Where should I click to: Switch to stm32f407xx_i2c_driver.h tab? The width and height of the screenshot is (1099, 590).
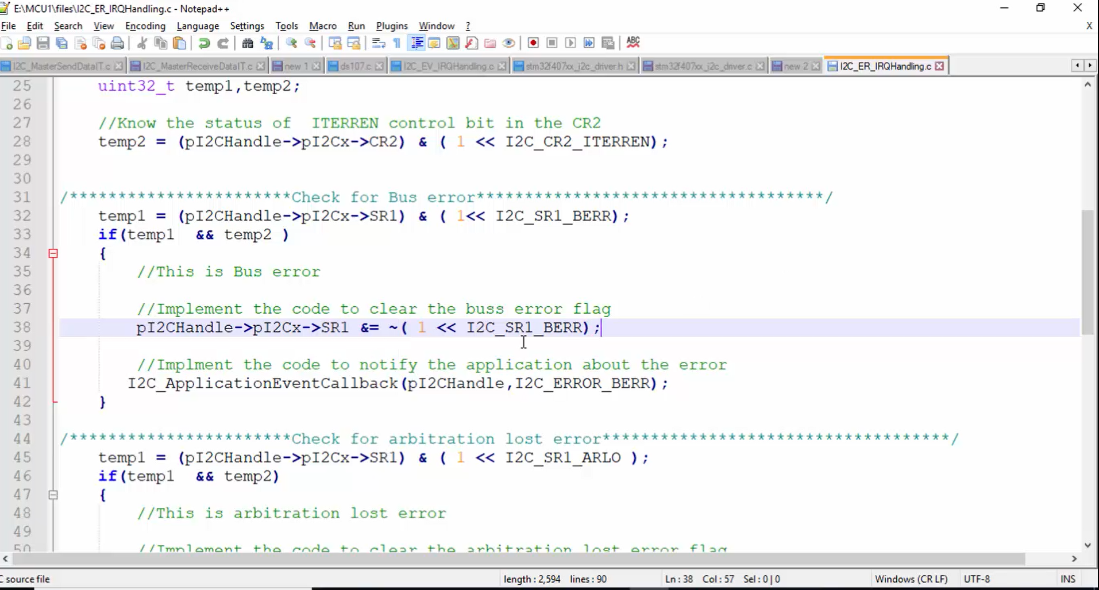pos(573,66)
